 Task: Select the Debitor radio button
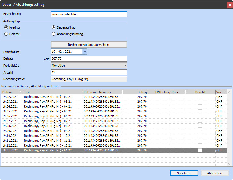(6, 34)
